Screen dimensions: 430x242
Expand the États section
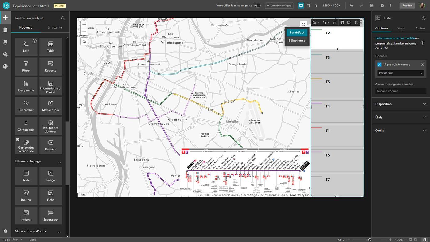tap(401, 117)
